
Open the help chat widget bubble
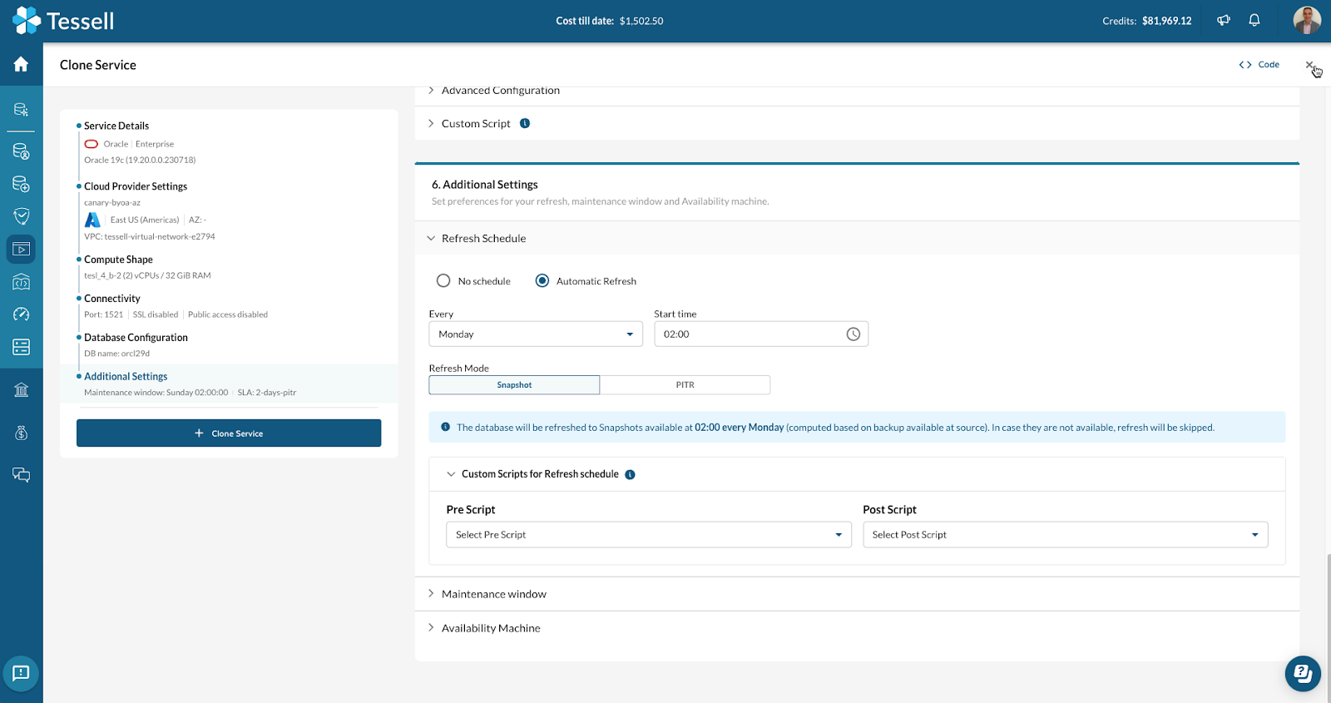pyautogui.click(x=1303, y=673)
